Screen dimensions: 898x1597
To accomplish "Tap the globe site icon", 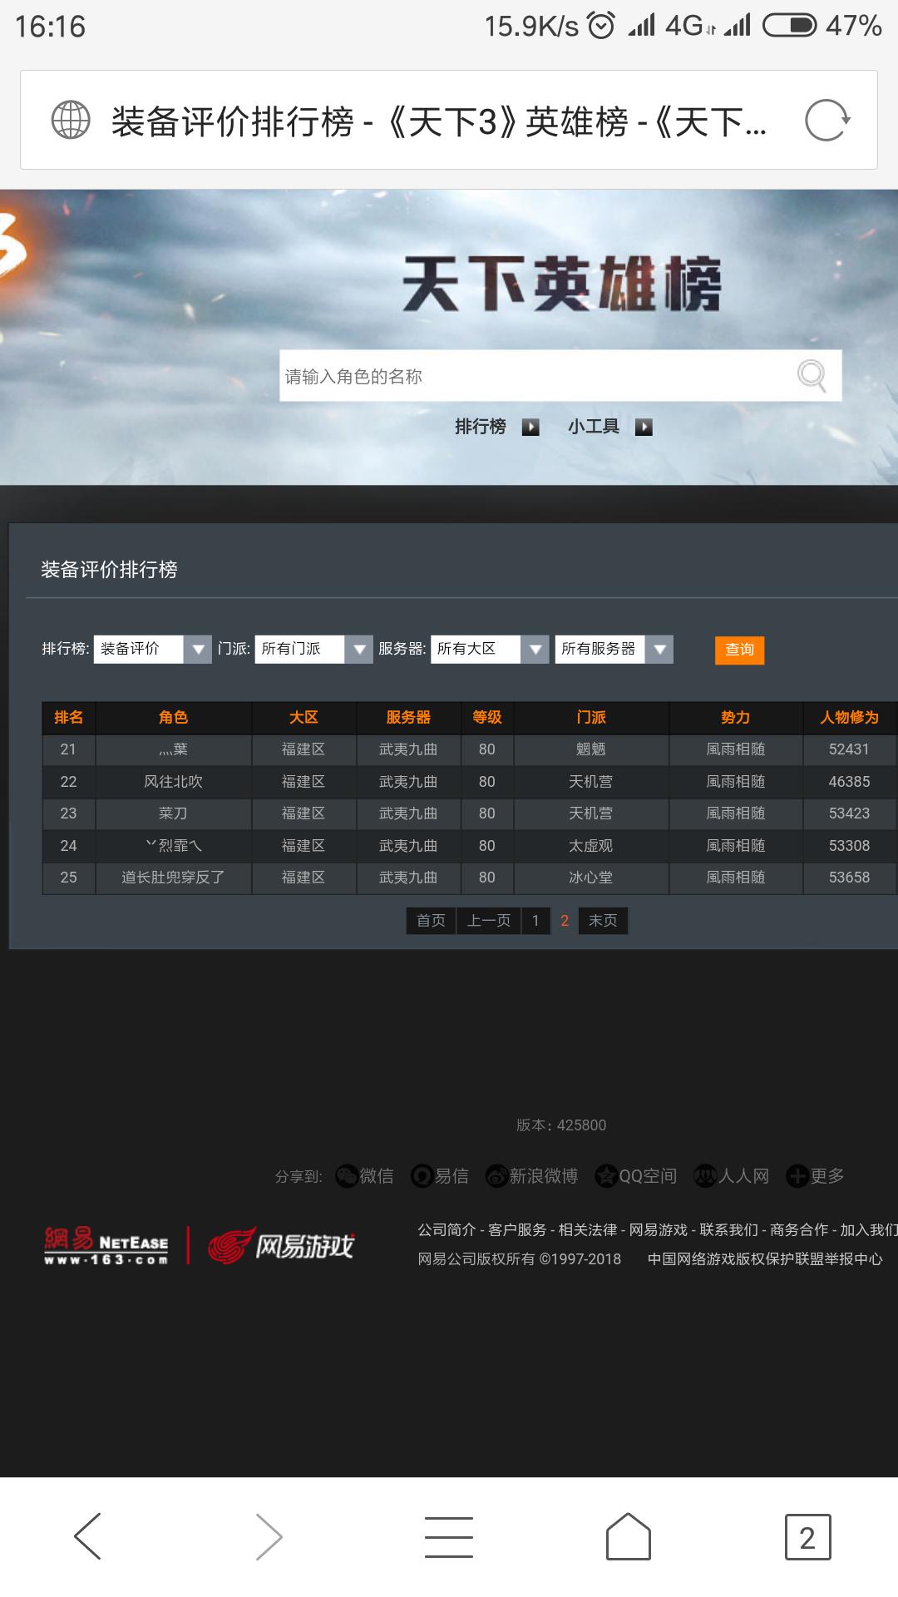I will click(71, 121).
